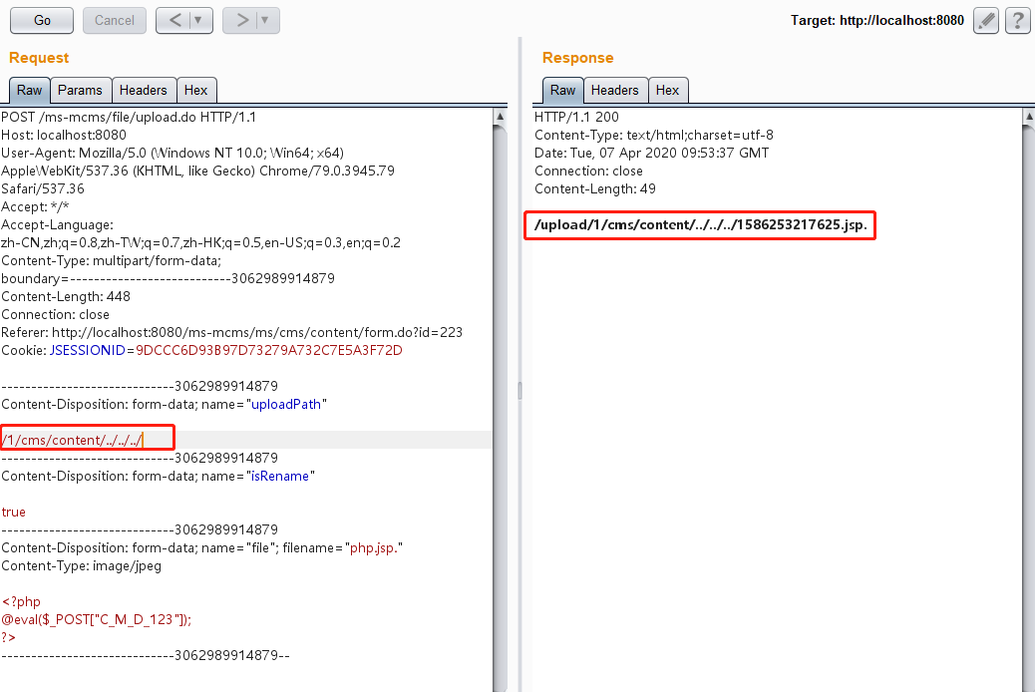Click the Accept: */* header line

pos(35,206)
